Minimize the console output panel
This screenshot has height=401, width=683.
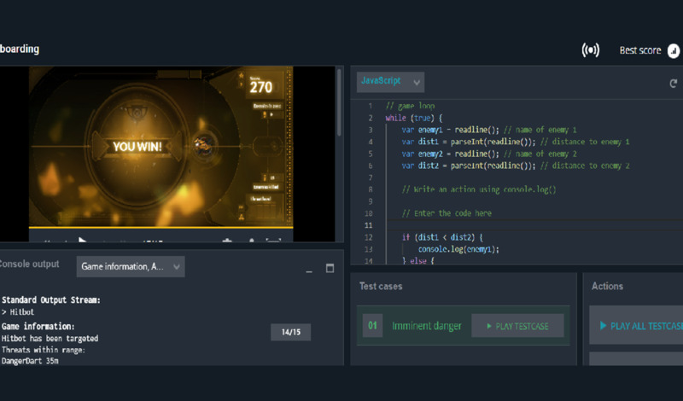(x=309, y=270)
